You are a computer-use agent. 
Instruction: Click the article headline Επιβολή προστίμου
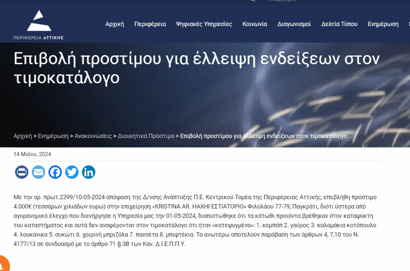tap(197, 68)
